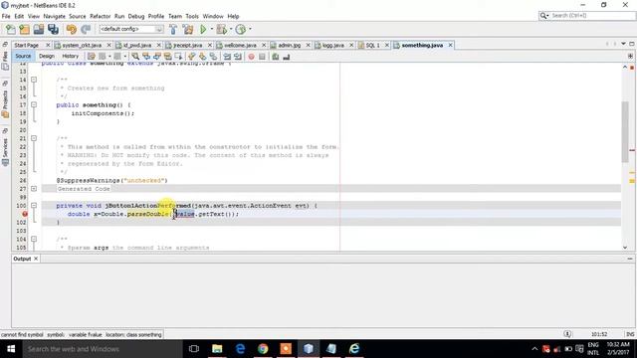The width and height of the screenshot is (637, 358).
Task: Click the Debug Project icon
Action: (221, 29)
